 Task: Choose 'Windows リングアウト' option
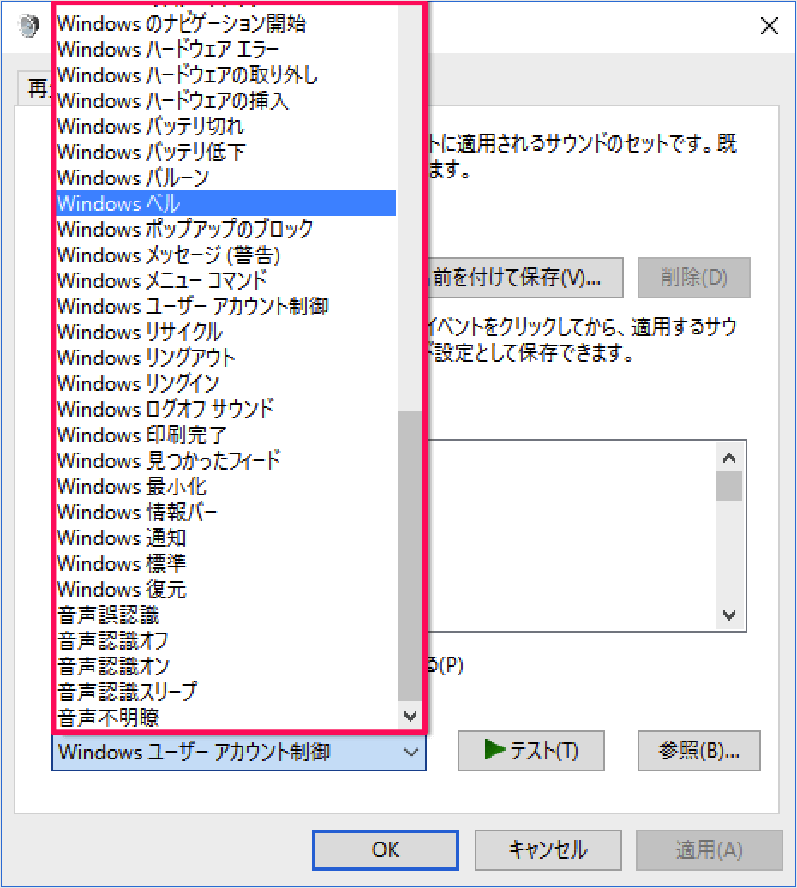pos(226,357)
